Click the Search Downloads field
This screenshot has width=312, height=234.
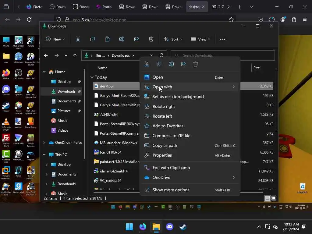223,55
